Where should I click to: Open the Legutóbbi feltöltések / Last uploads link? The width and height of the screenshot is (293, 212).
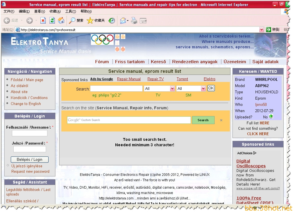(28, 192)
